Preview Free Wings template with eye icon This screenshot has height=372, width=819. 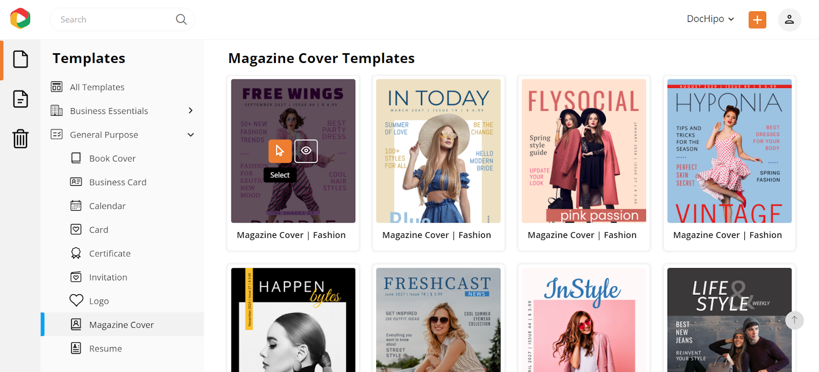point(306,151)
